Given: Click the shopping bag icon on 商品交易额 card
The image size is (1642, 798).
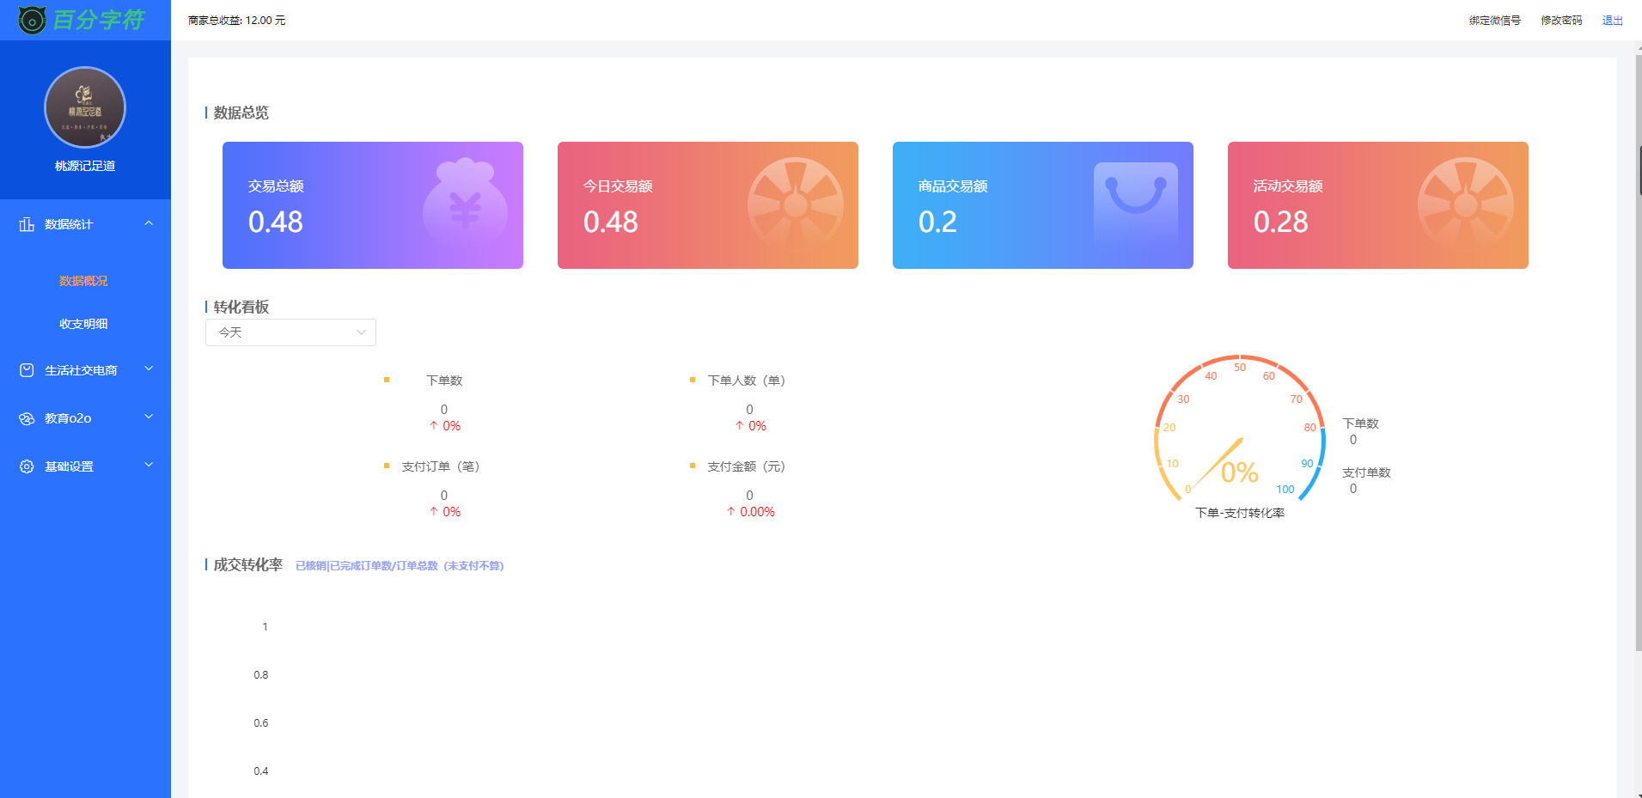Looking at the screenshot, I should (1135, 204).
